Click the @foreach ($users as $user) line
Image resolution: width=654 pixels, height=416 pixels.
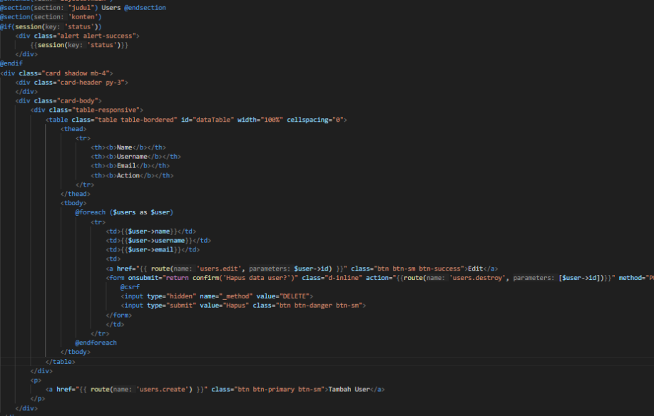tap(124, 212)
